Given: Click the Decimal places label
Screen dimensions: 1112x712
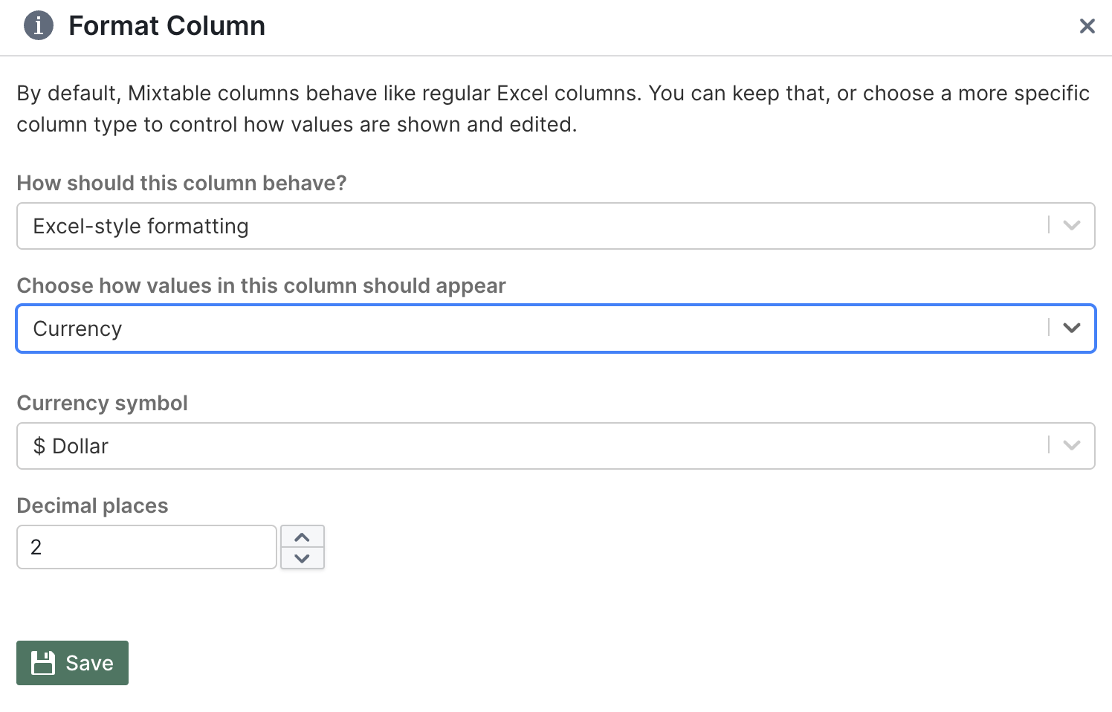Looking at the screenshot, I should click(x=92, y=505).
